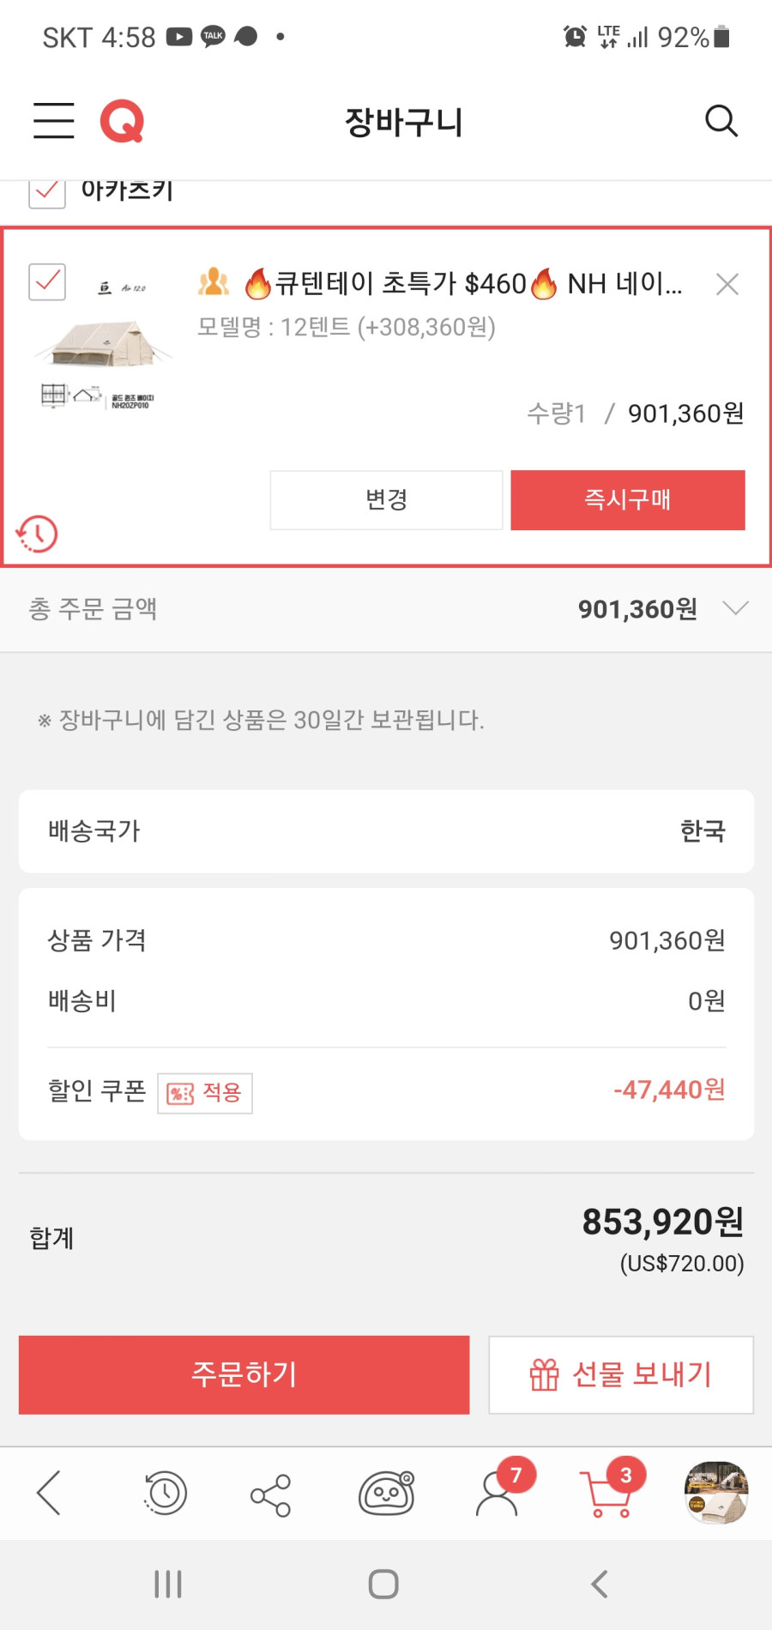Apply coupon with 적용 button
This screenshot has width=772, height=1630.
click(205, 1093)
